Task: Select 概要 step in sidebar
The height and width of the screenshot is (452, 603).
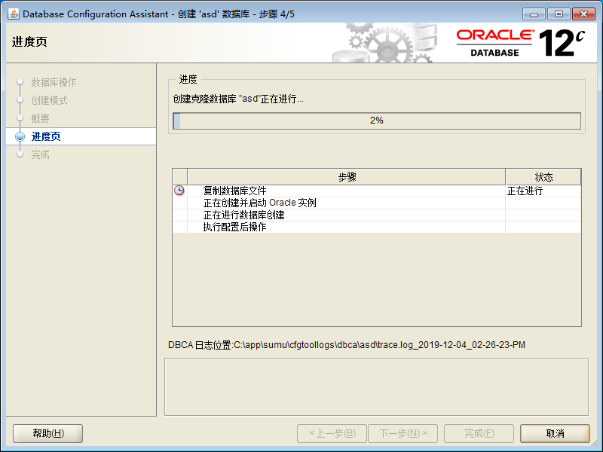Action: [x=41, y=118]
